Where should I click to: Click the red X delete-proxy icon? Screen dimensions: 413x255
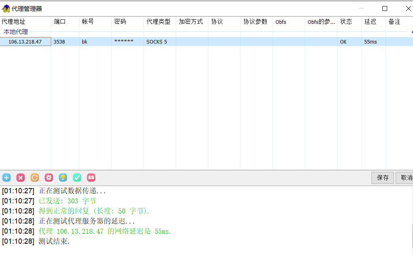21,178
